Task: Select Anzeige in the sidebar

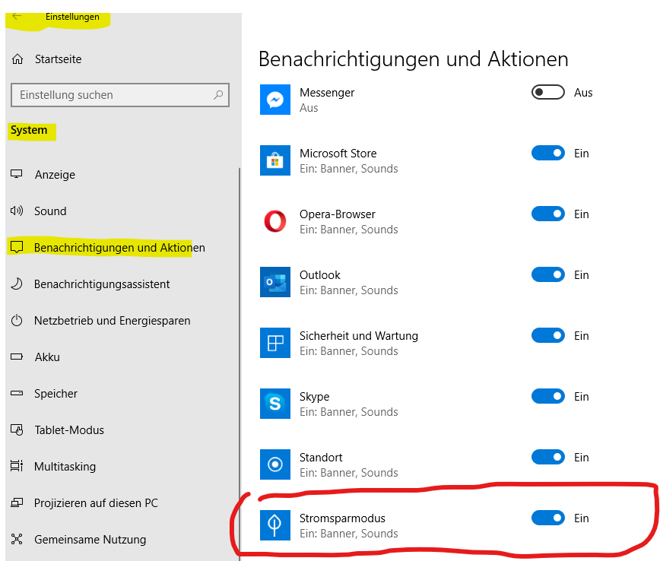Action: (x=56, y=175)
